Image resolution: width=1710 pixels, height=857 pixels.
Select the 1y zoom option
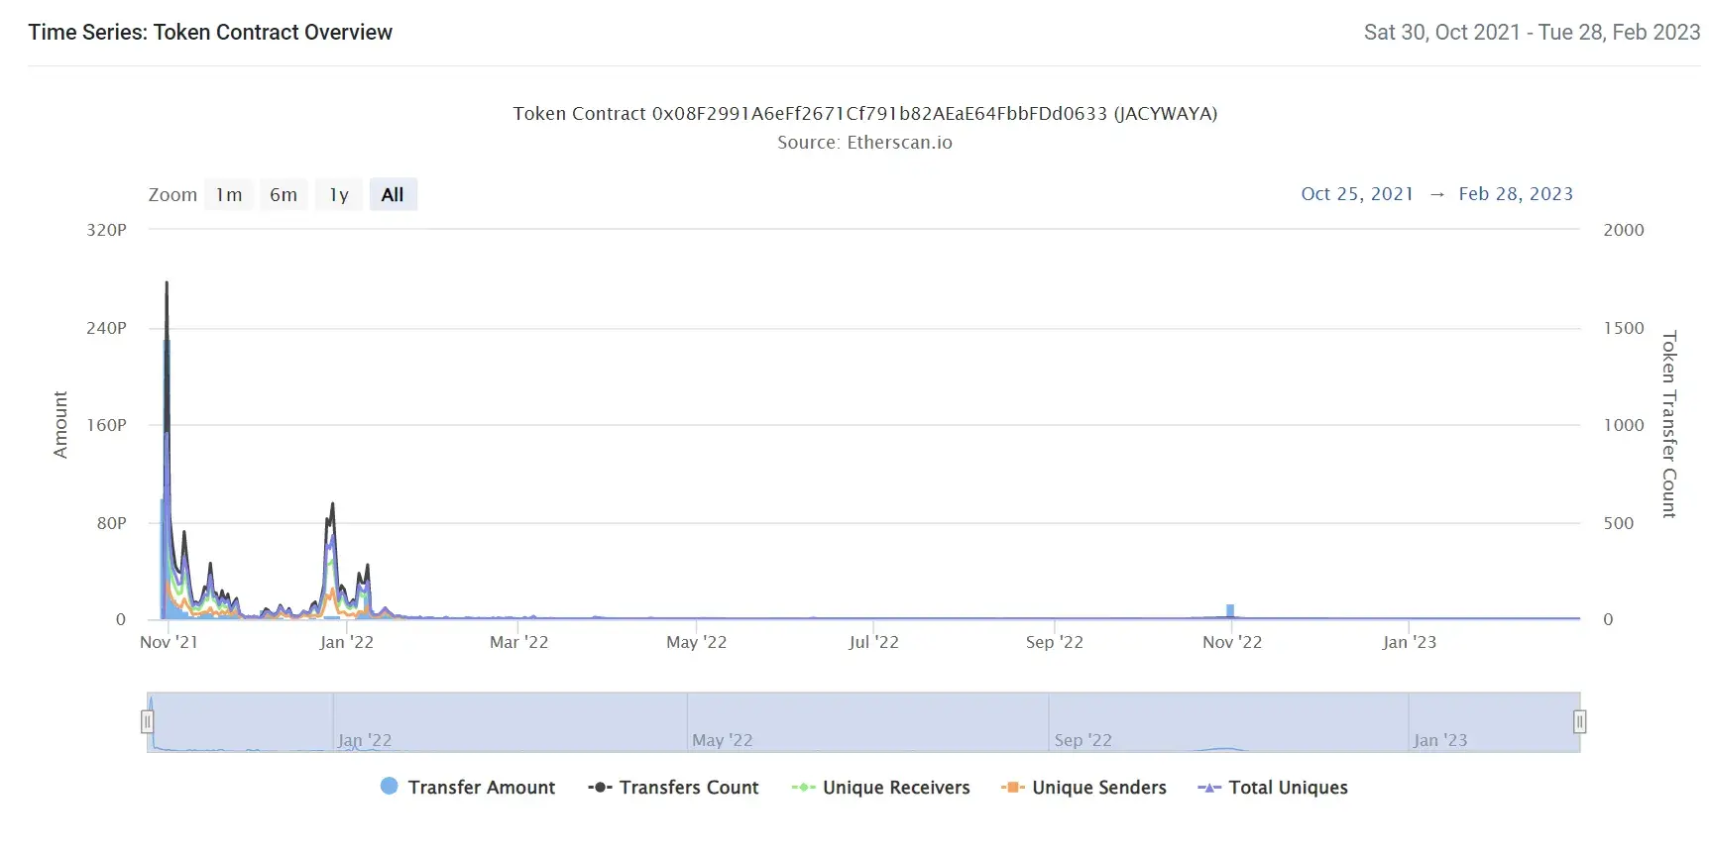click(339, 195)
